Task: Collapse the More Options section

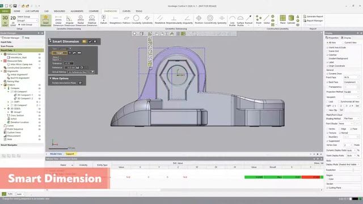Action: coord(50,78)
